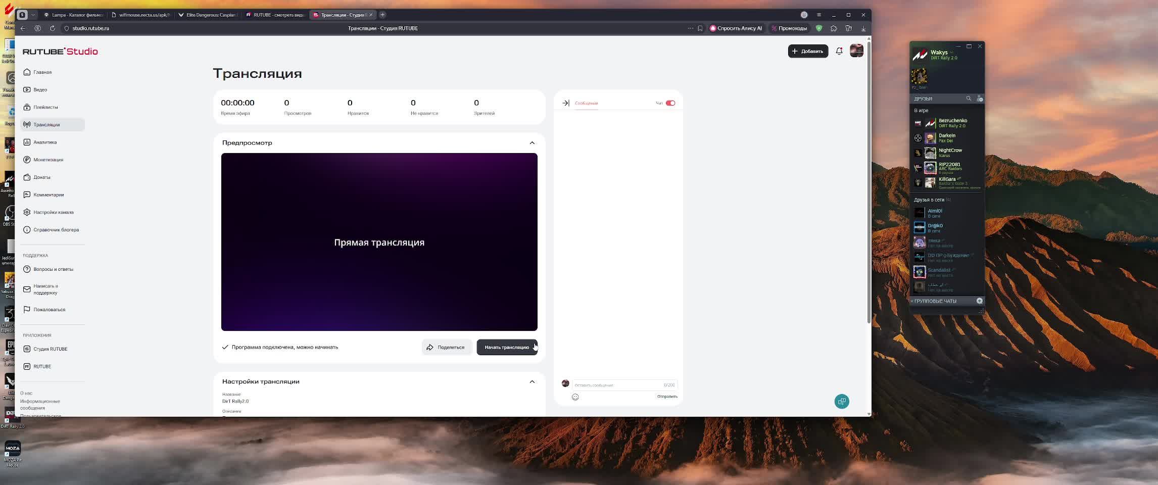Click the Спросить Алису AI button
Screen dimensions: 1158x485
pos(736,28)
